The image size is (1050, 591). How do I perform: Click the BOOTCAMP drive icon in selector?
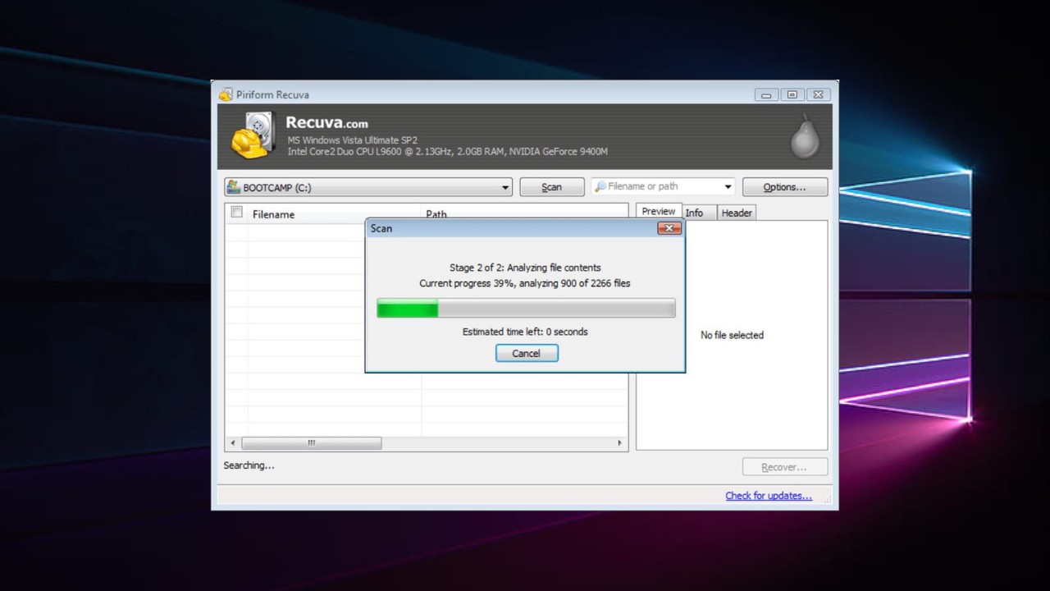234,187
